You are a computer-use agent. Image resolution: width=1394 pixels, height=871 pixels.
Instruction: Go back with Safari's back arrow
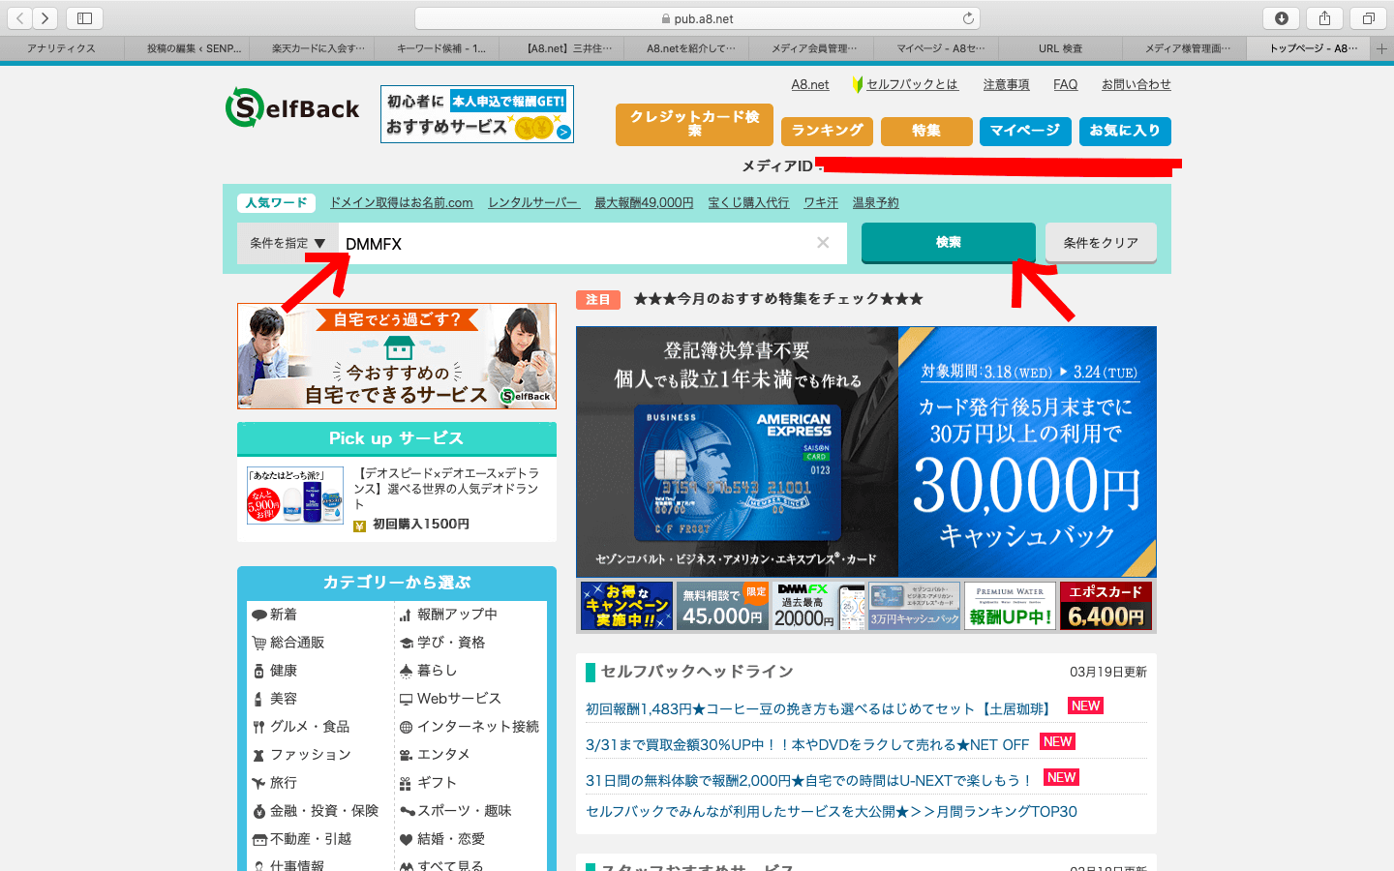pyautogui.click(x=20, y=18)
